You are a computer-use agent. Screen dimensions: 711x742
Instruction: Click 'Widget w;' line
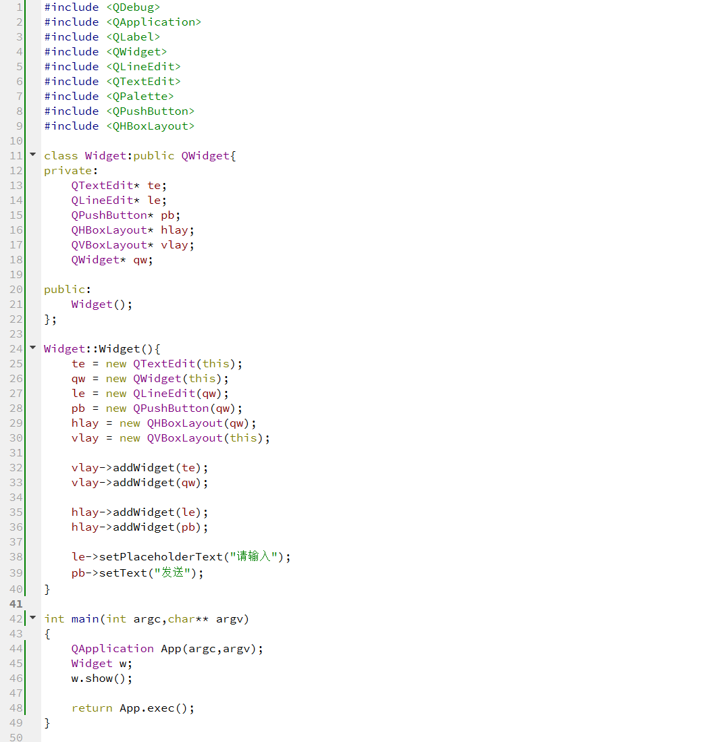tap(102, 664)
